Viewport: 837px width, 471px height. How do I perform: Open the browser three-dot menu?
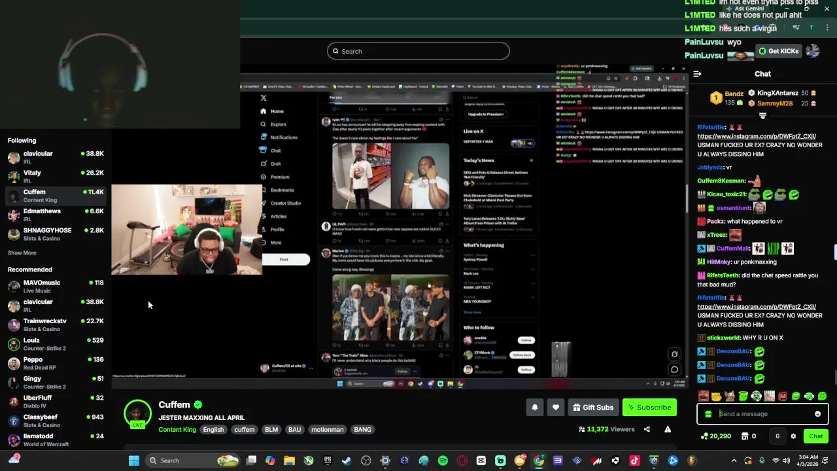click(827, 27)
